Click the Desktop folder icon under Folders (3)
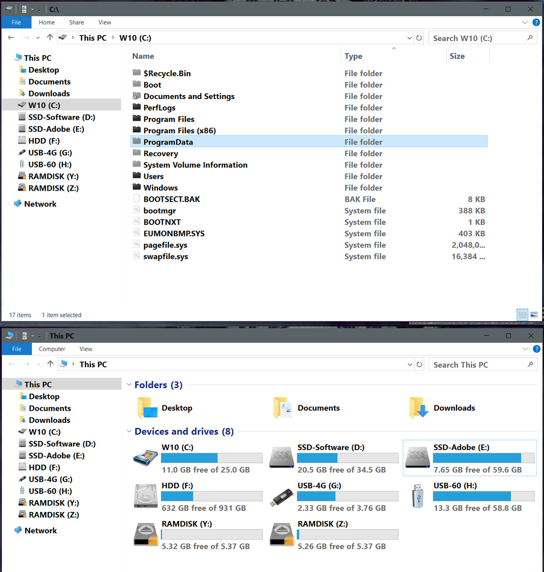544x572 pixels. tap(147, 408)
